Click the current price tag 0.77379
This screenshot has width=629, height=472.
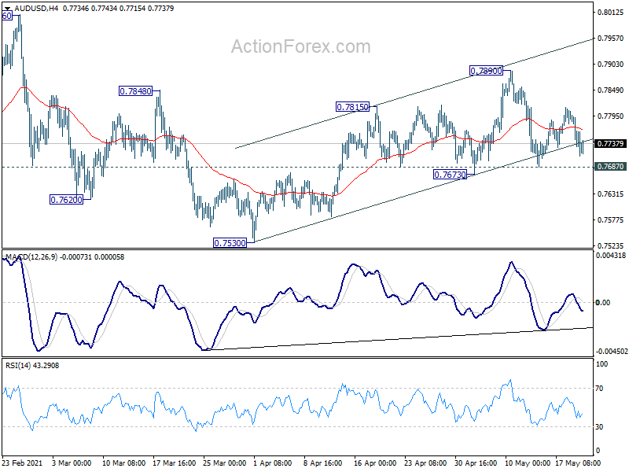[610, 144]
